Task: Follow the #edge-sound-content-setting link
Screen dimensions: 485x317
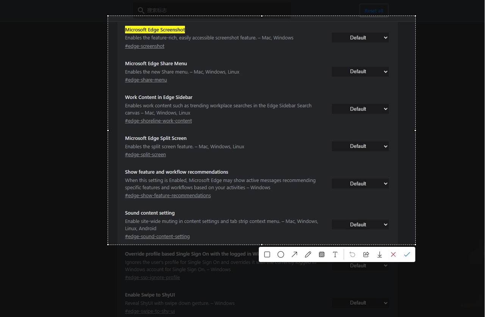Action: coord(157,236)
